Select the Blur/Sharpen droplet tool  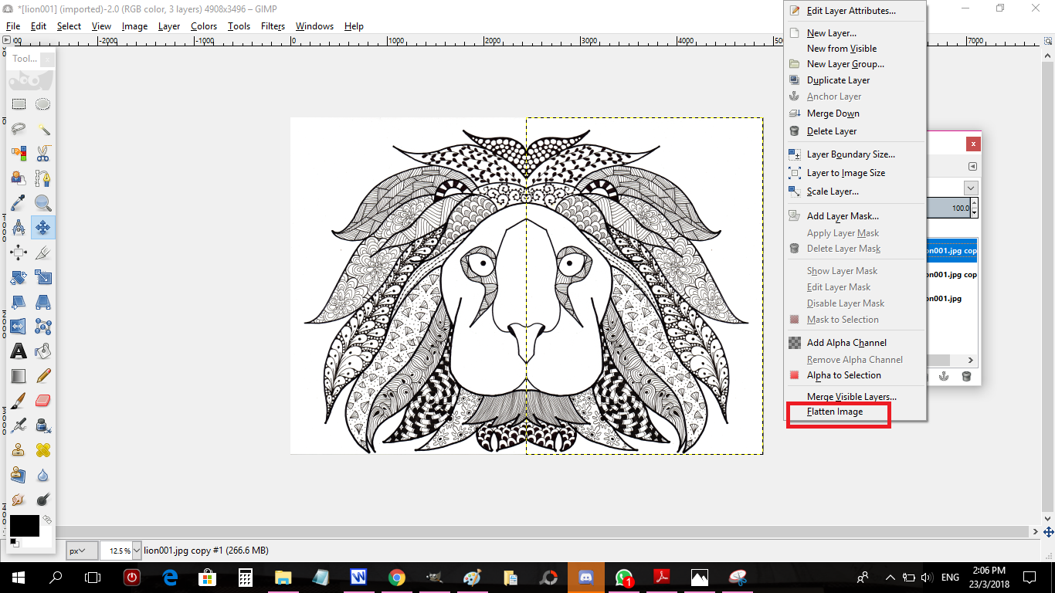(x=43, y=475)
